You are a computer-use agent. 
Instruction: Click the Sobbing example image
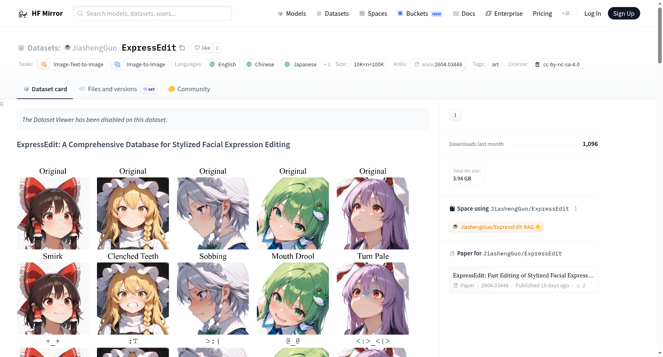coord(213,299)
